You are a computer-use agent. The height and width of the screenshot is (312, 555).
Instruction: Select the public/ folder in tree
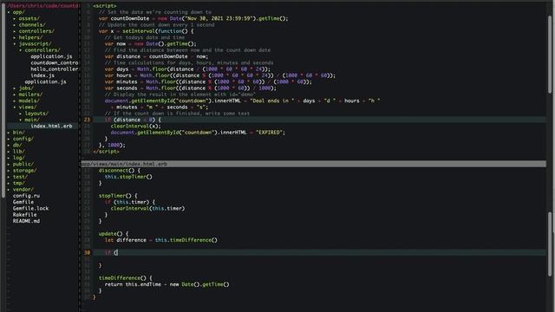pyautogui.click(x=23, y=164)
